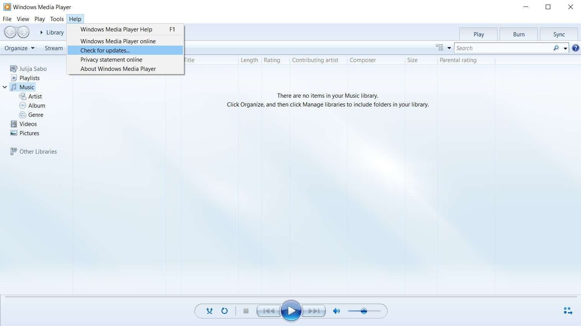Choose Windows Media Player online
Image resolution: width=581 pixels, height=326 pixels.
click(125, 41)
